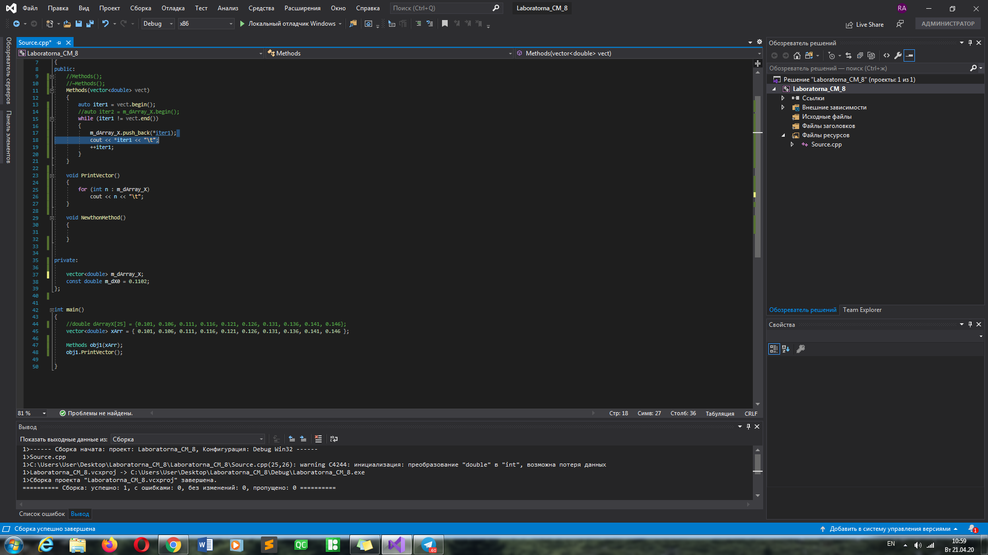Save all files with the toolbar icon

click(x=90, y=24)
